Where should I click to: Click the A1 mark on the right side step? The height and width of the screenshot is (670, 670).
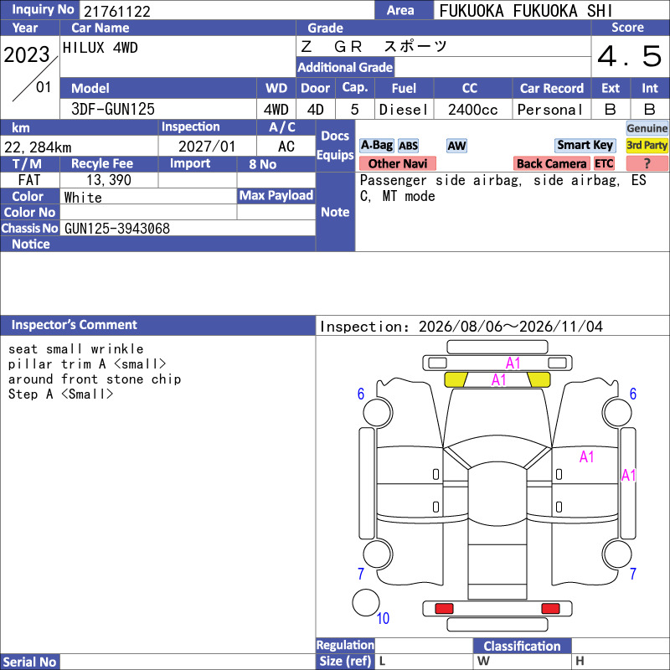pos(629,475)
